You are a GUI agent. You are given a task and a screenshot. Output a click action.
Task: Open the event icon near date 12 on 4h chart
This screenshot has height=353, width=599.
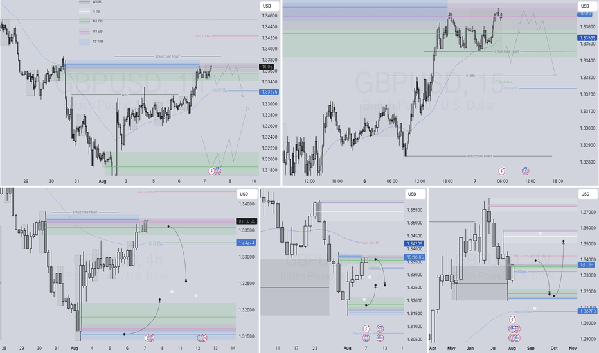click(x=202, y=338)
